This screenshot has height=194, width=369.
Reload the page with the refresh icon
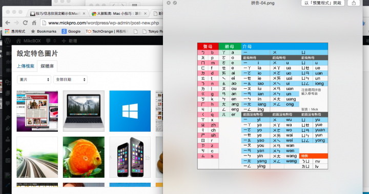point(25,23)
